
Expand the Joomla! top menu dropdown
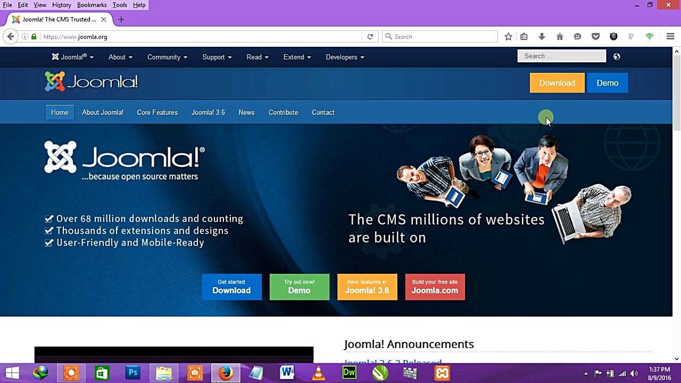tap(73, 57)
